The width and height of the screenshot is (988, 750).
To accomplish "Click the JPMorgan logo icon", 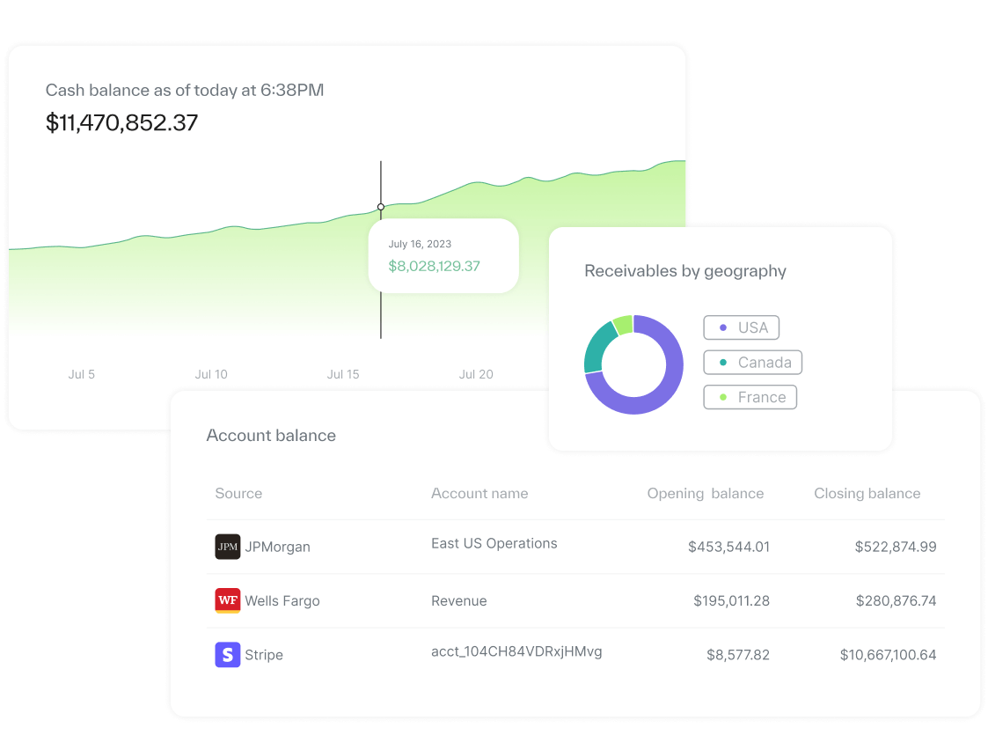I will tap(228, 547).
